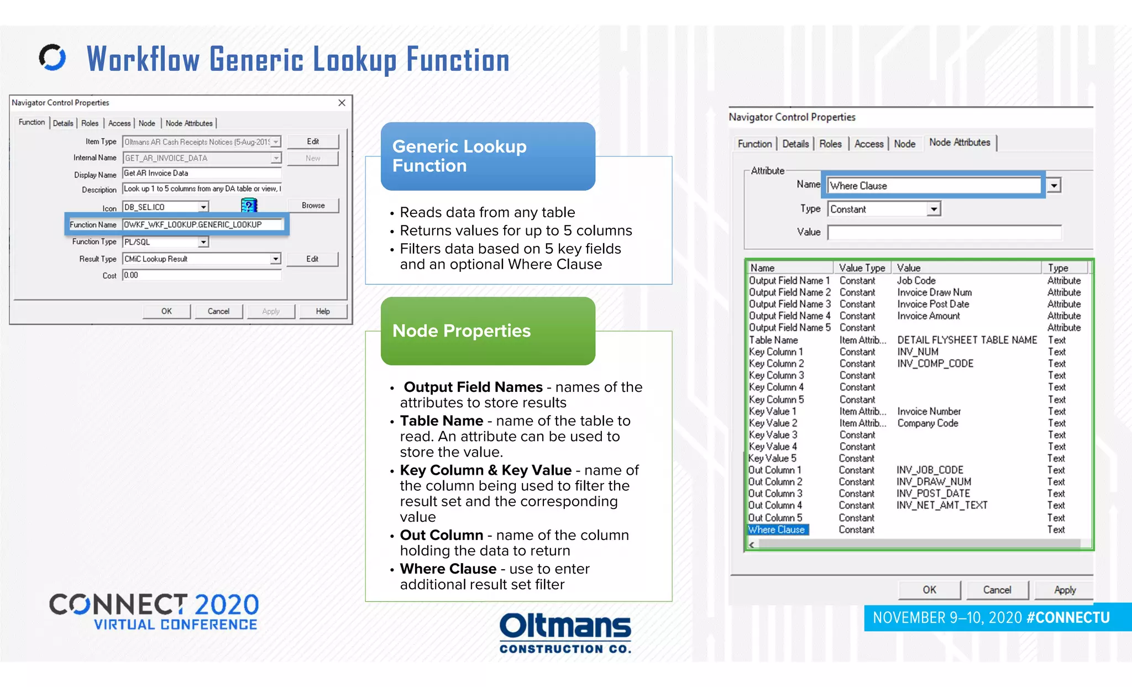
Task: Open Node tab in left dialog
Action: click(147, 123)
